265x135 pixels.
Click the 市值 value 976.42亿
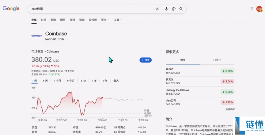pos(100,127)
